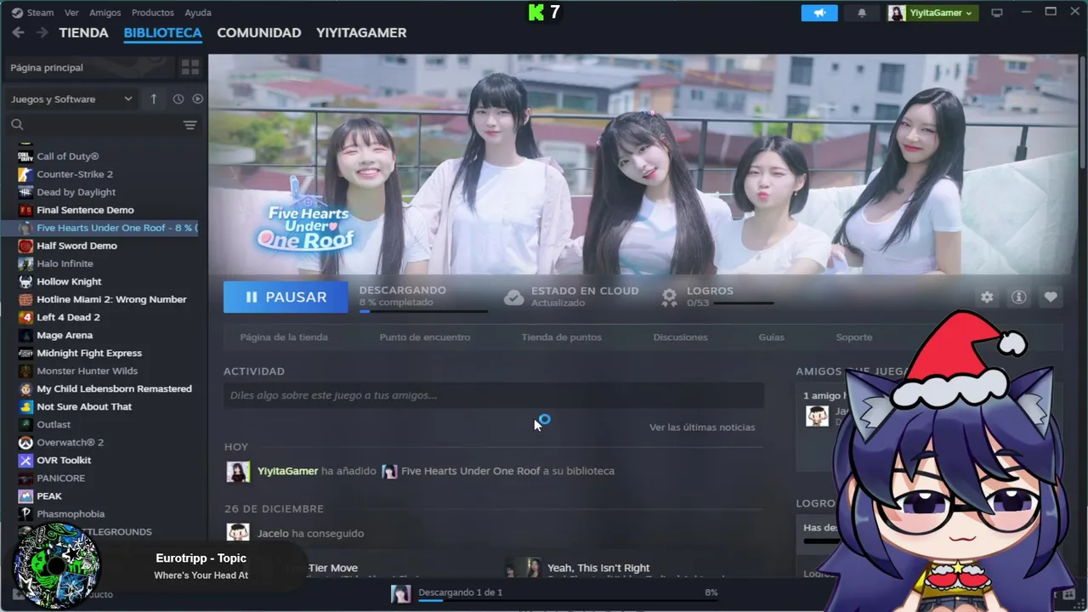1088x612 pixels.
Task: Toggle the sort order up arrow
Action: tap(154, 99)
